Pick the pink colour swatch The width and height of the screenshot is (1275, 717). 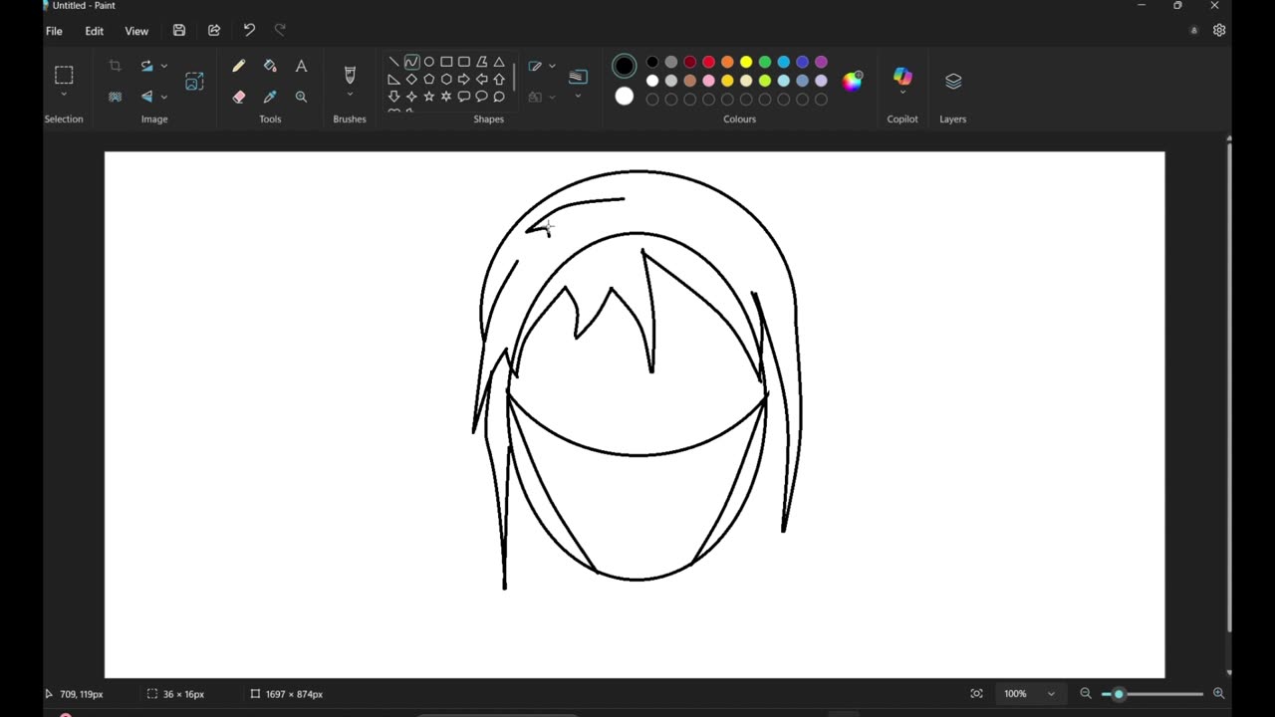tap(708, 81)
